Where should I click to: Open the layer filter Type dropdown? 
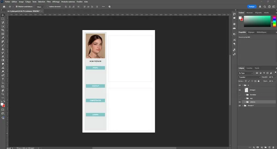pyautogui.click(x=246, y=73)
